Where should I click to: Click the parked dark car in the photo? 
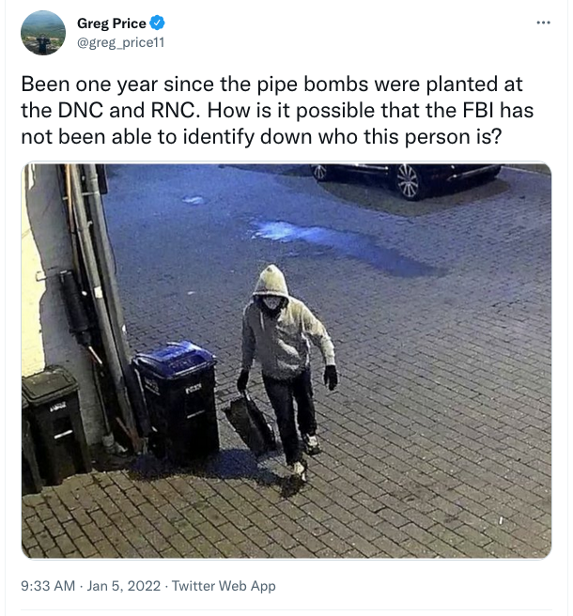click(x=407, y=180)
